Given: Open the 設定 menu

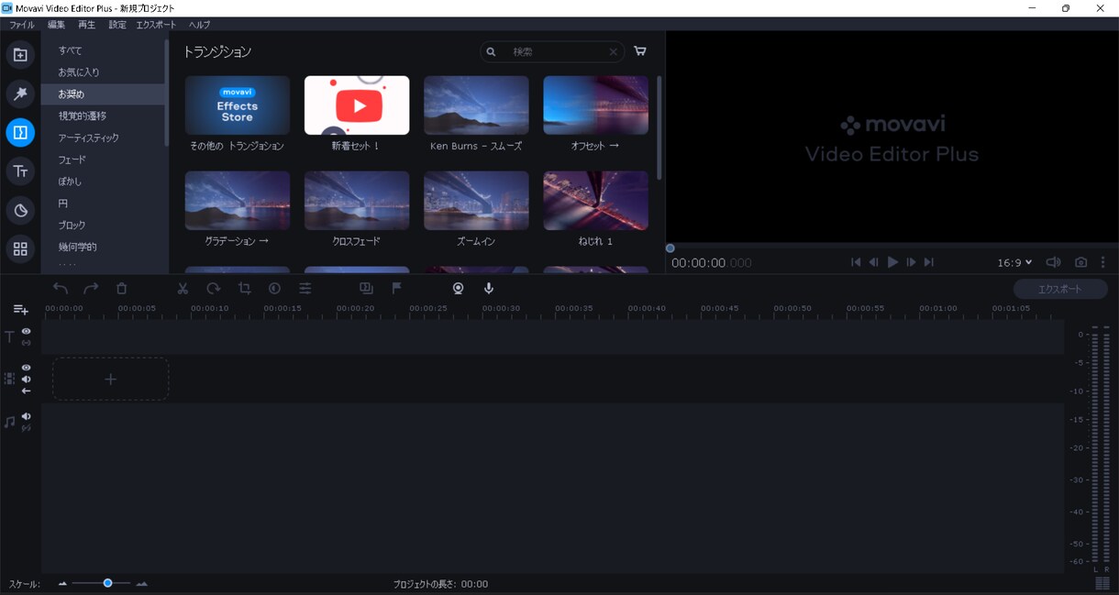Looking at the screenshot, I should point(117,25).
